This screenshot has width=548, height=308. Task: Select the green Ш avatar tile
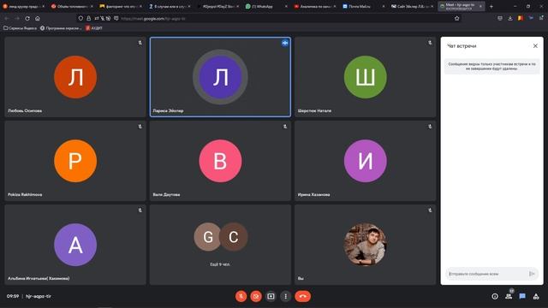click(x=366, y=77)
